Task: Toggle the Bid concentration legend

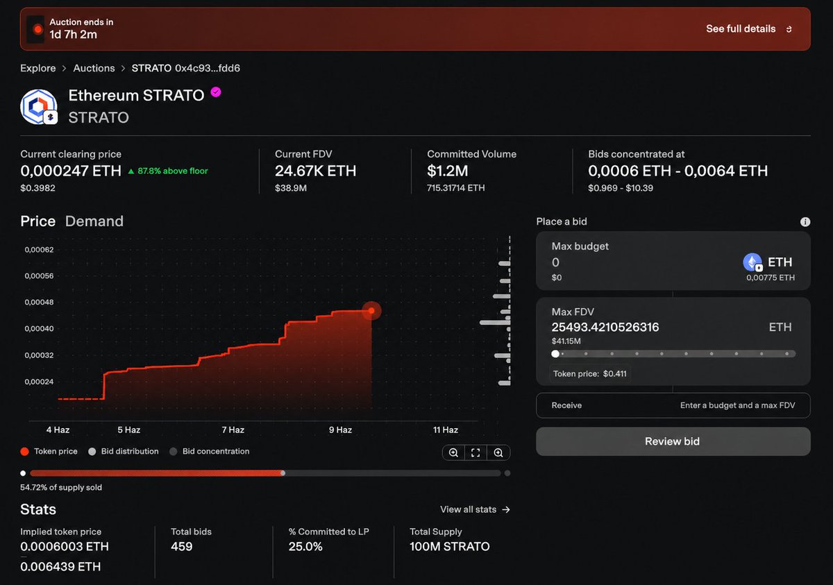Action: pyautogui.click(x=210, y=451)
